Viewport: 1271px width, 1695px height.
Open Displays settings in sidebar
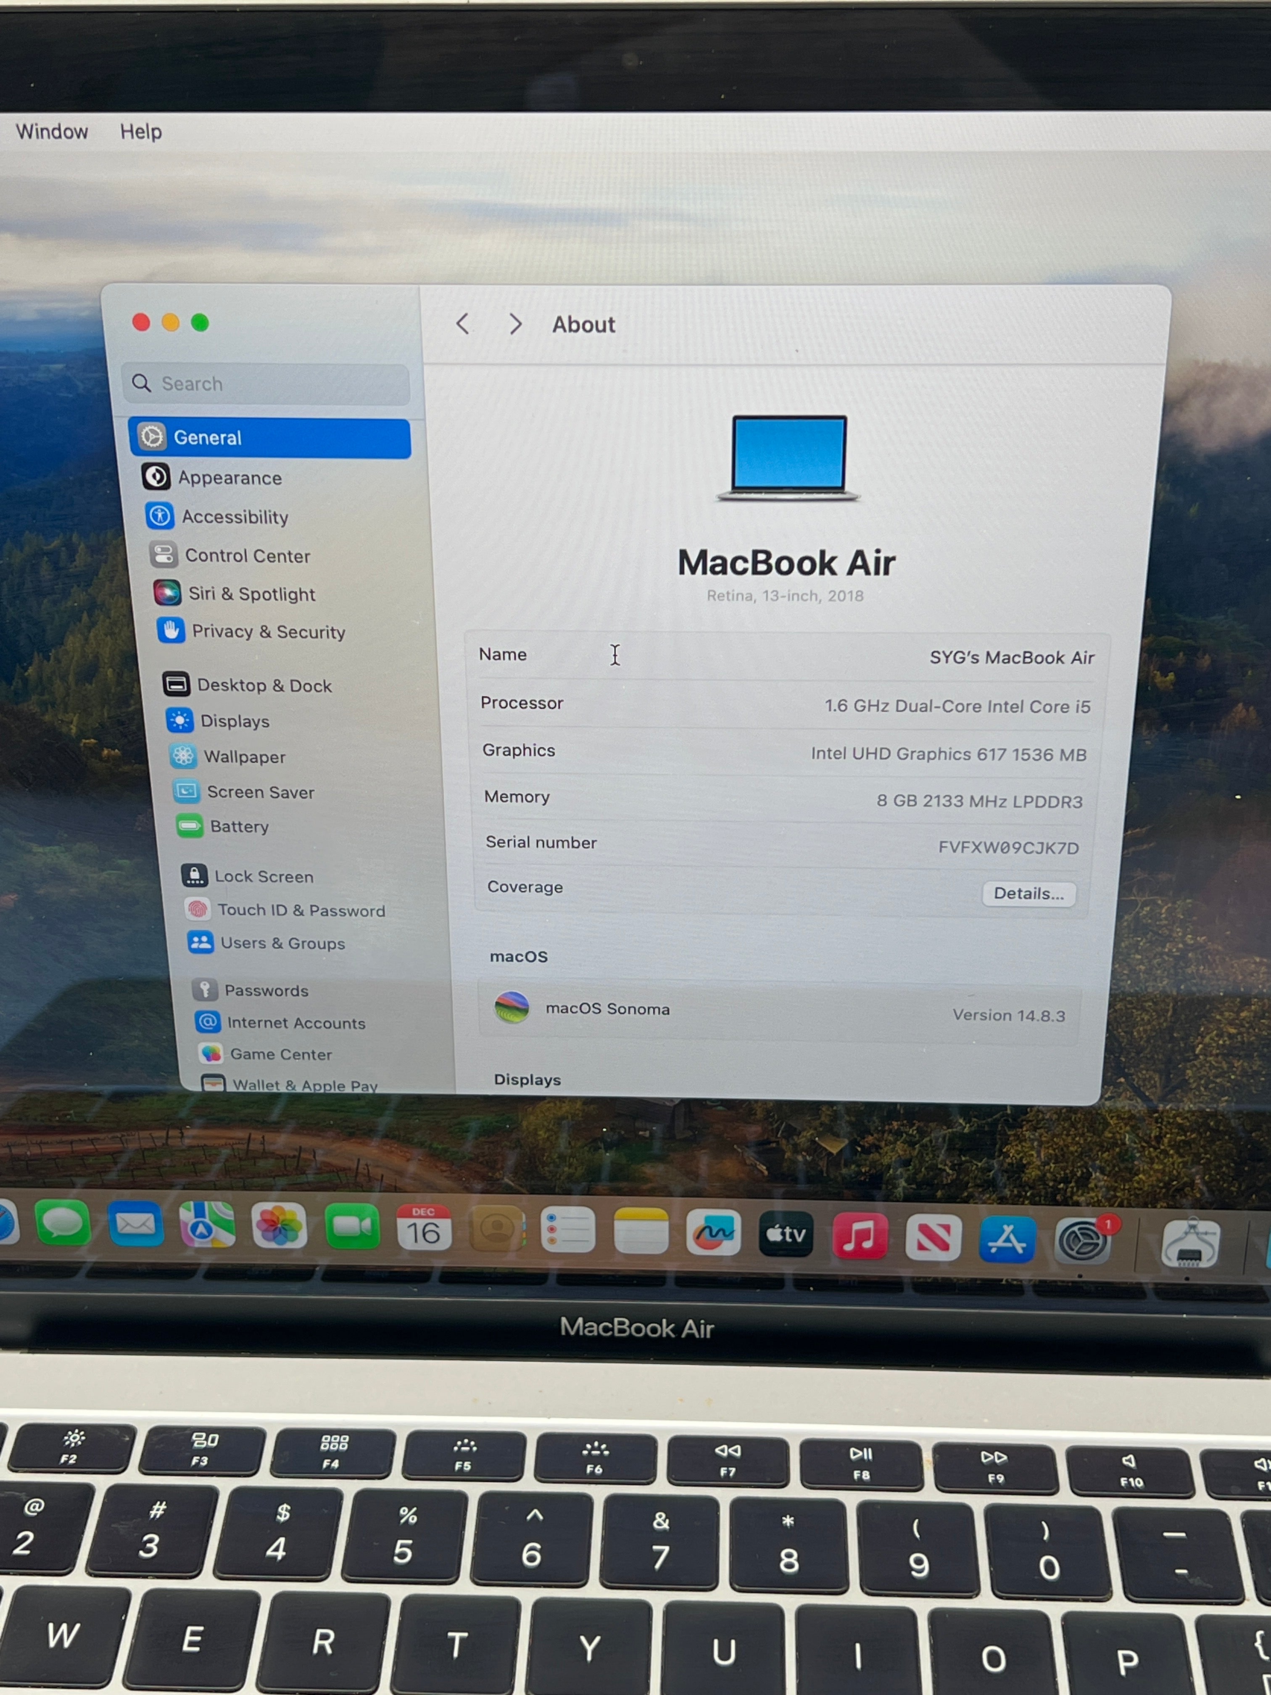click(x=218, y=720)
